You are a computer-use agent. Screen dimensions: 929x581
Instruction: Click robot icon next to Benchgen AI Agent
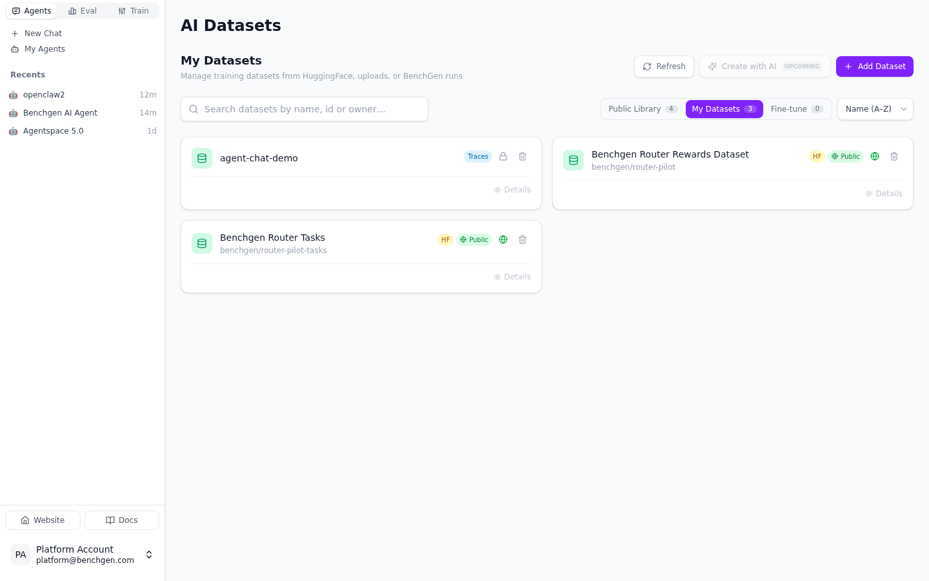tap(13, 113)
